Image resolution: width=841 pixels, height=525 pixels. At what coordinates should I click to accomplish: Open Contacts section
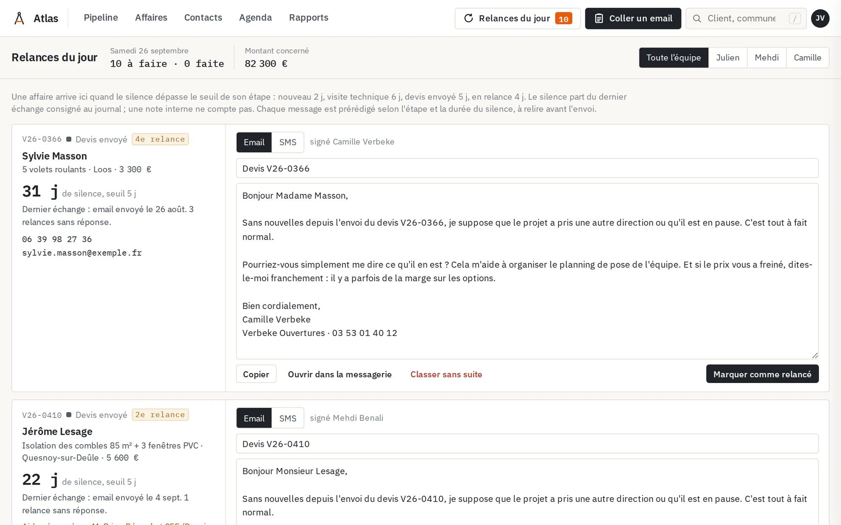point(203,18)
